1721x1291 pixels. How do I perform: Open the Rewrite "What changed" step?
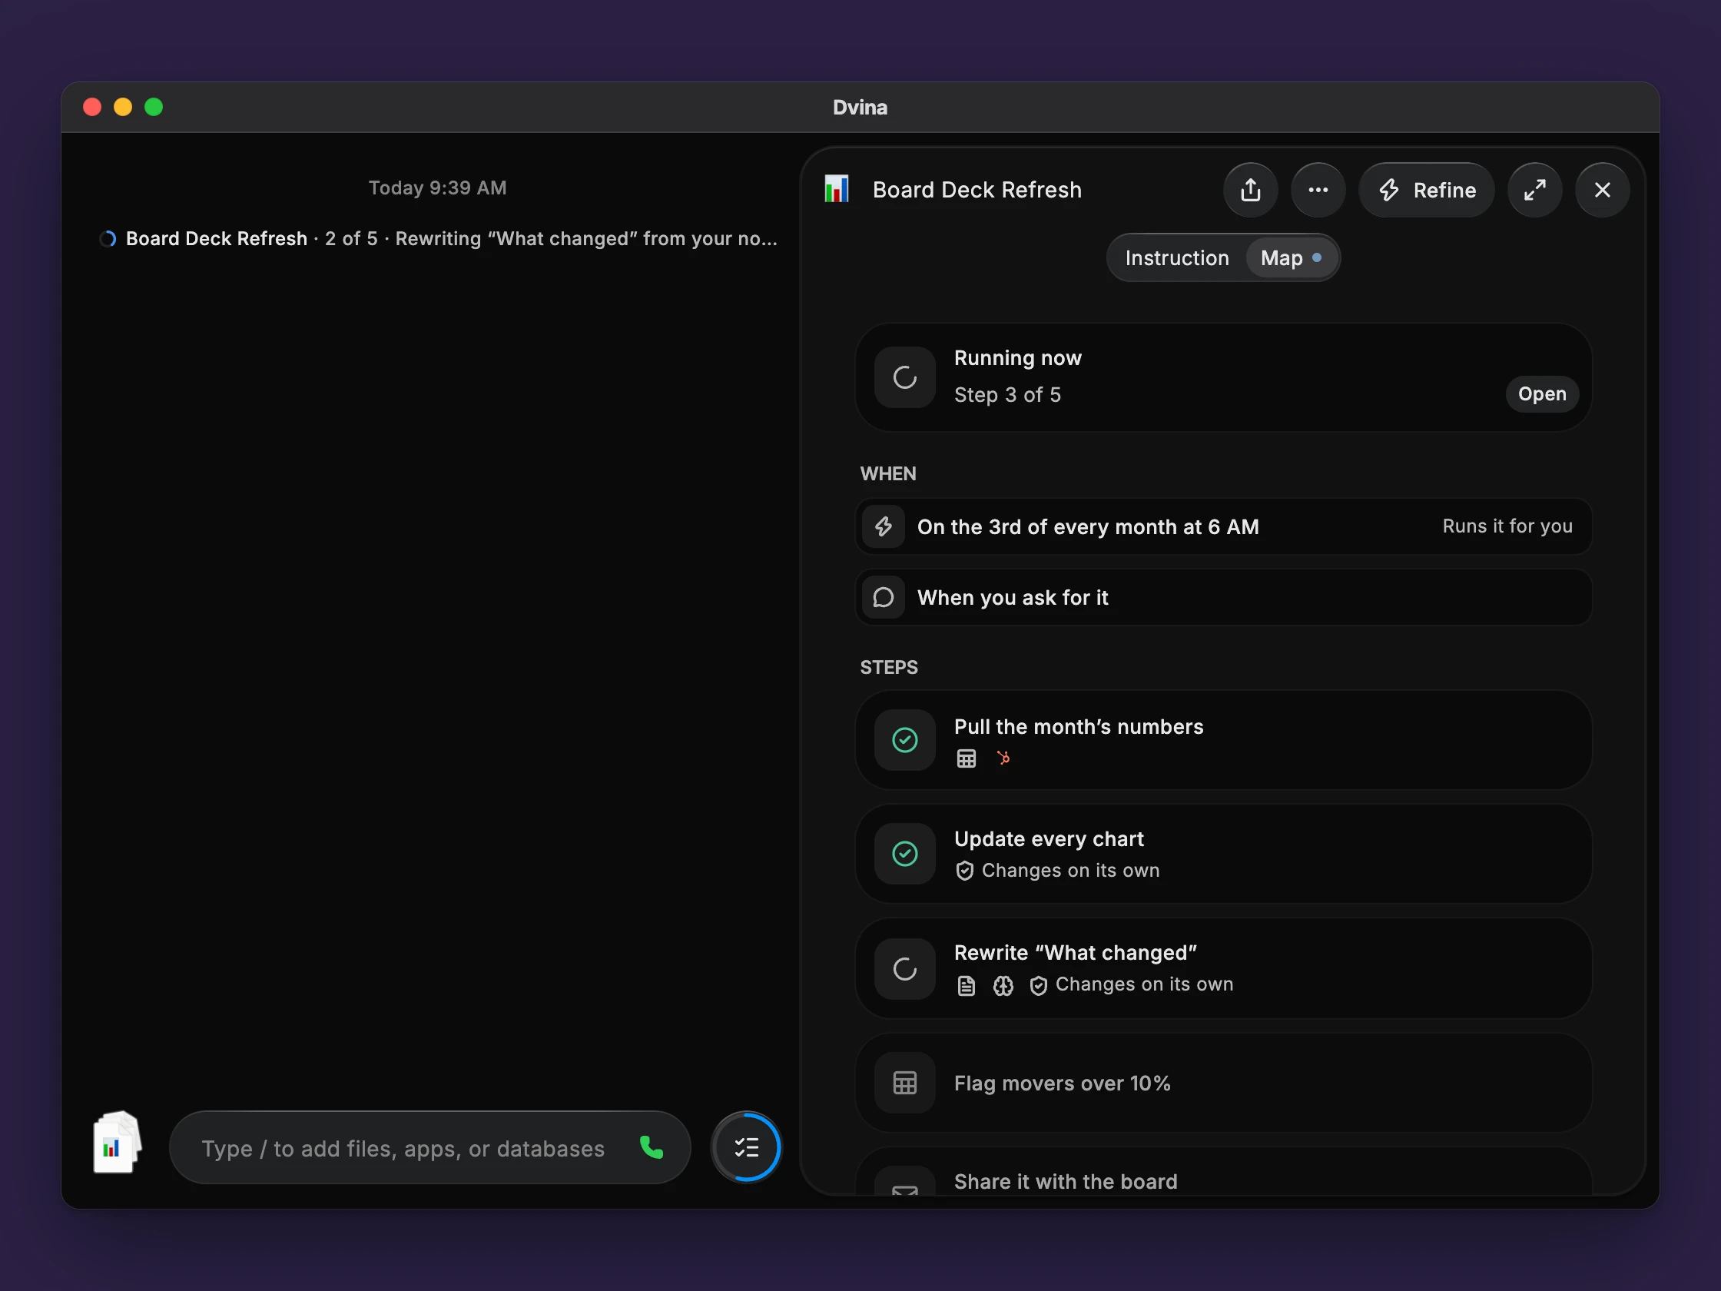tap(1223, 969)
